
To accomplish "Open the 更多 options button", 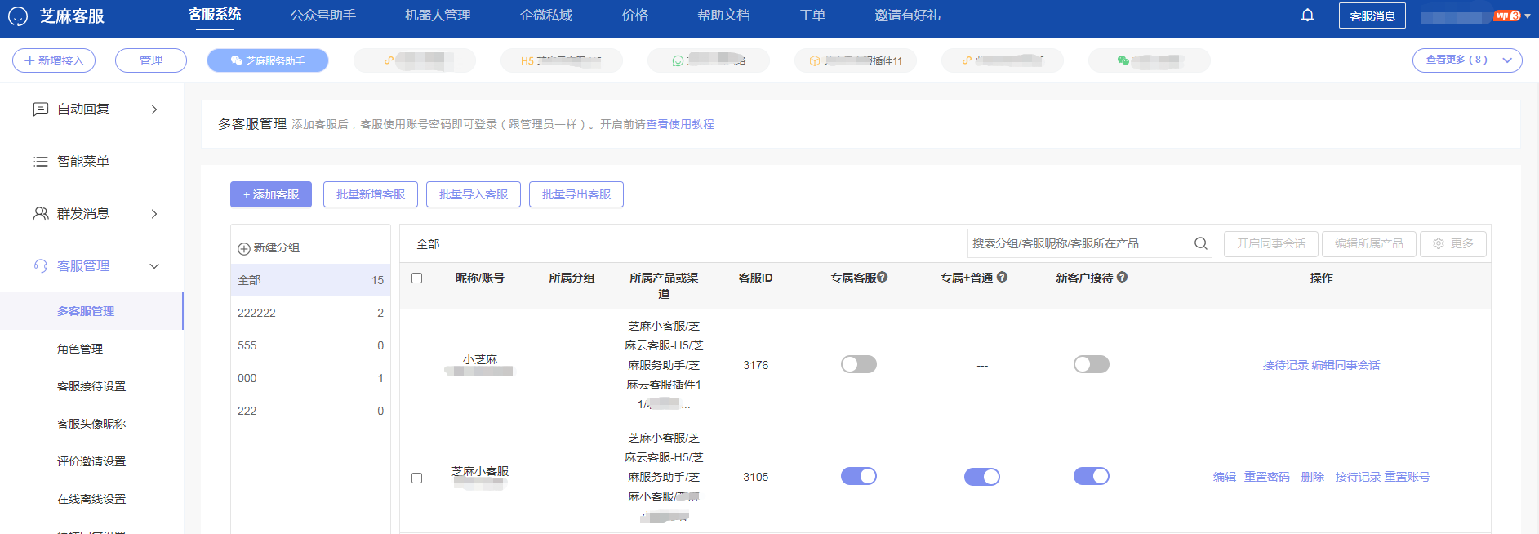I will [1453, 243].
